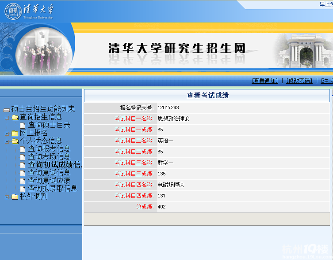Click the 注销 link at top right
333x260 pixels.
tap(327, 81)
